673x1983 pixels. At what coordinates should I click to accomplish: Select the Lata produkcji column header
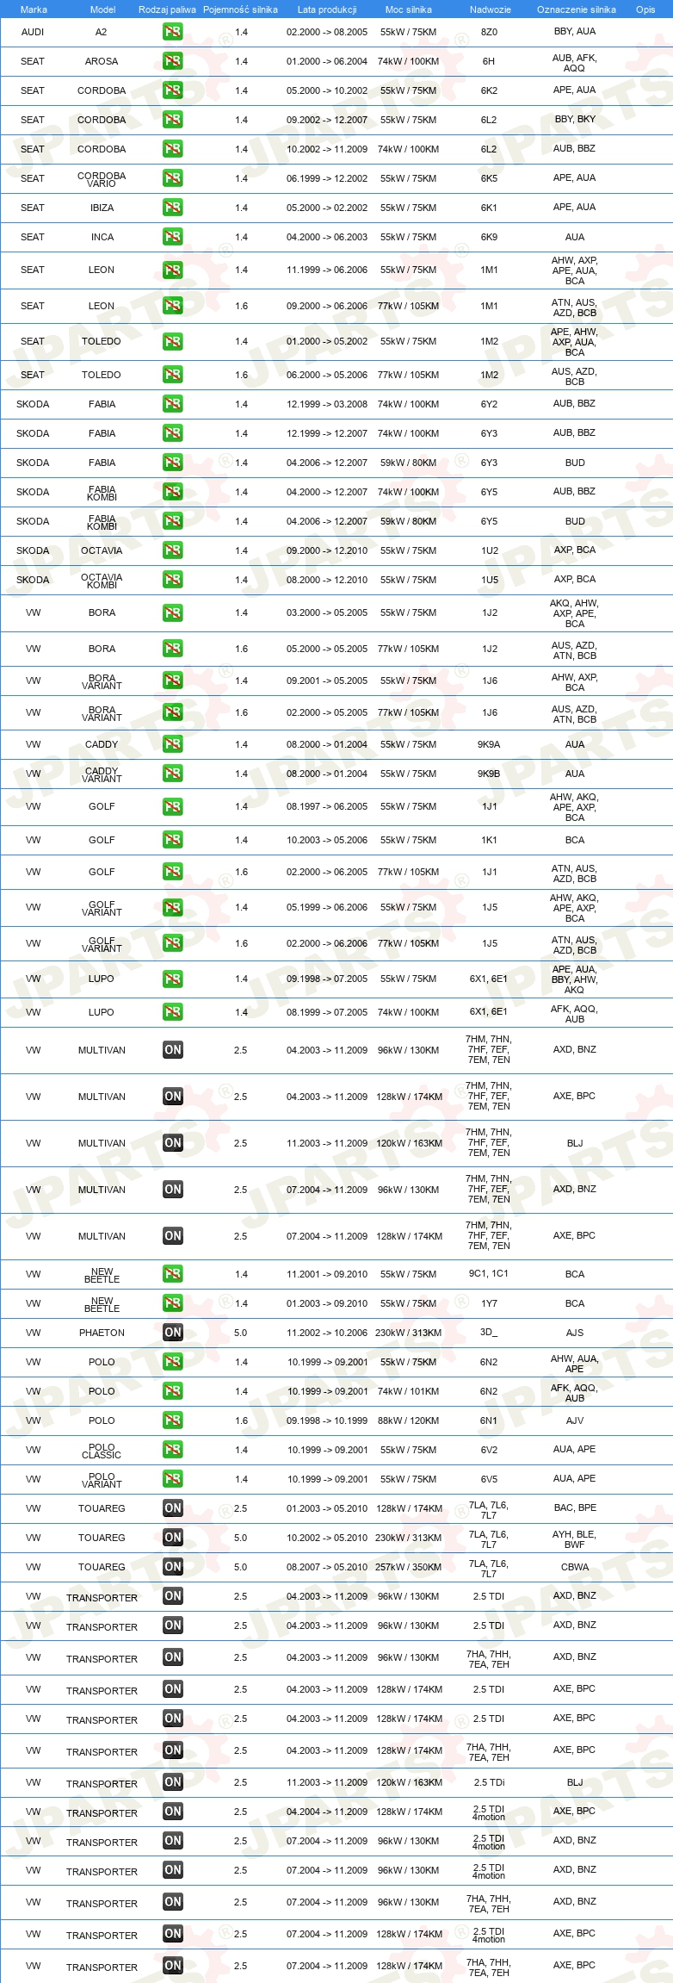coord(327,9)
